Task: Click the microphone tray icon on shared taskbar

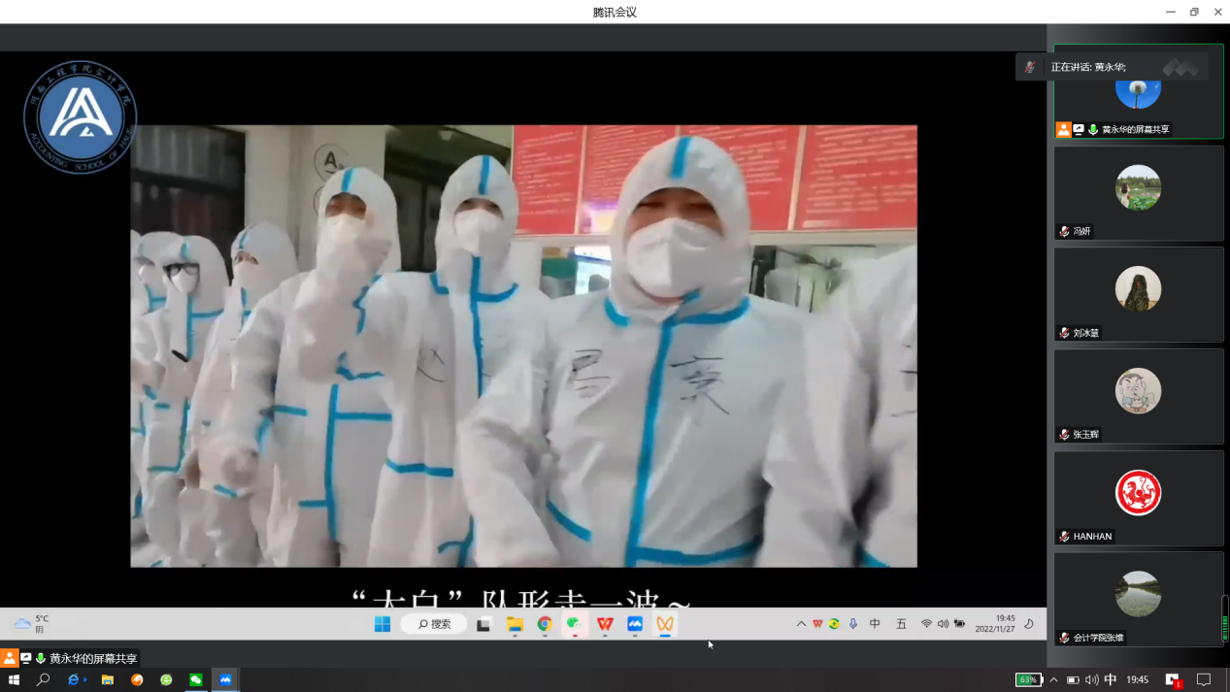Action: click(x=852, y=624)
